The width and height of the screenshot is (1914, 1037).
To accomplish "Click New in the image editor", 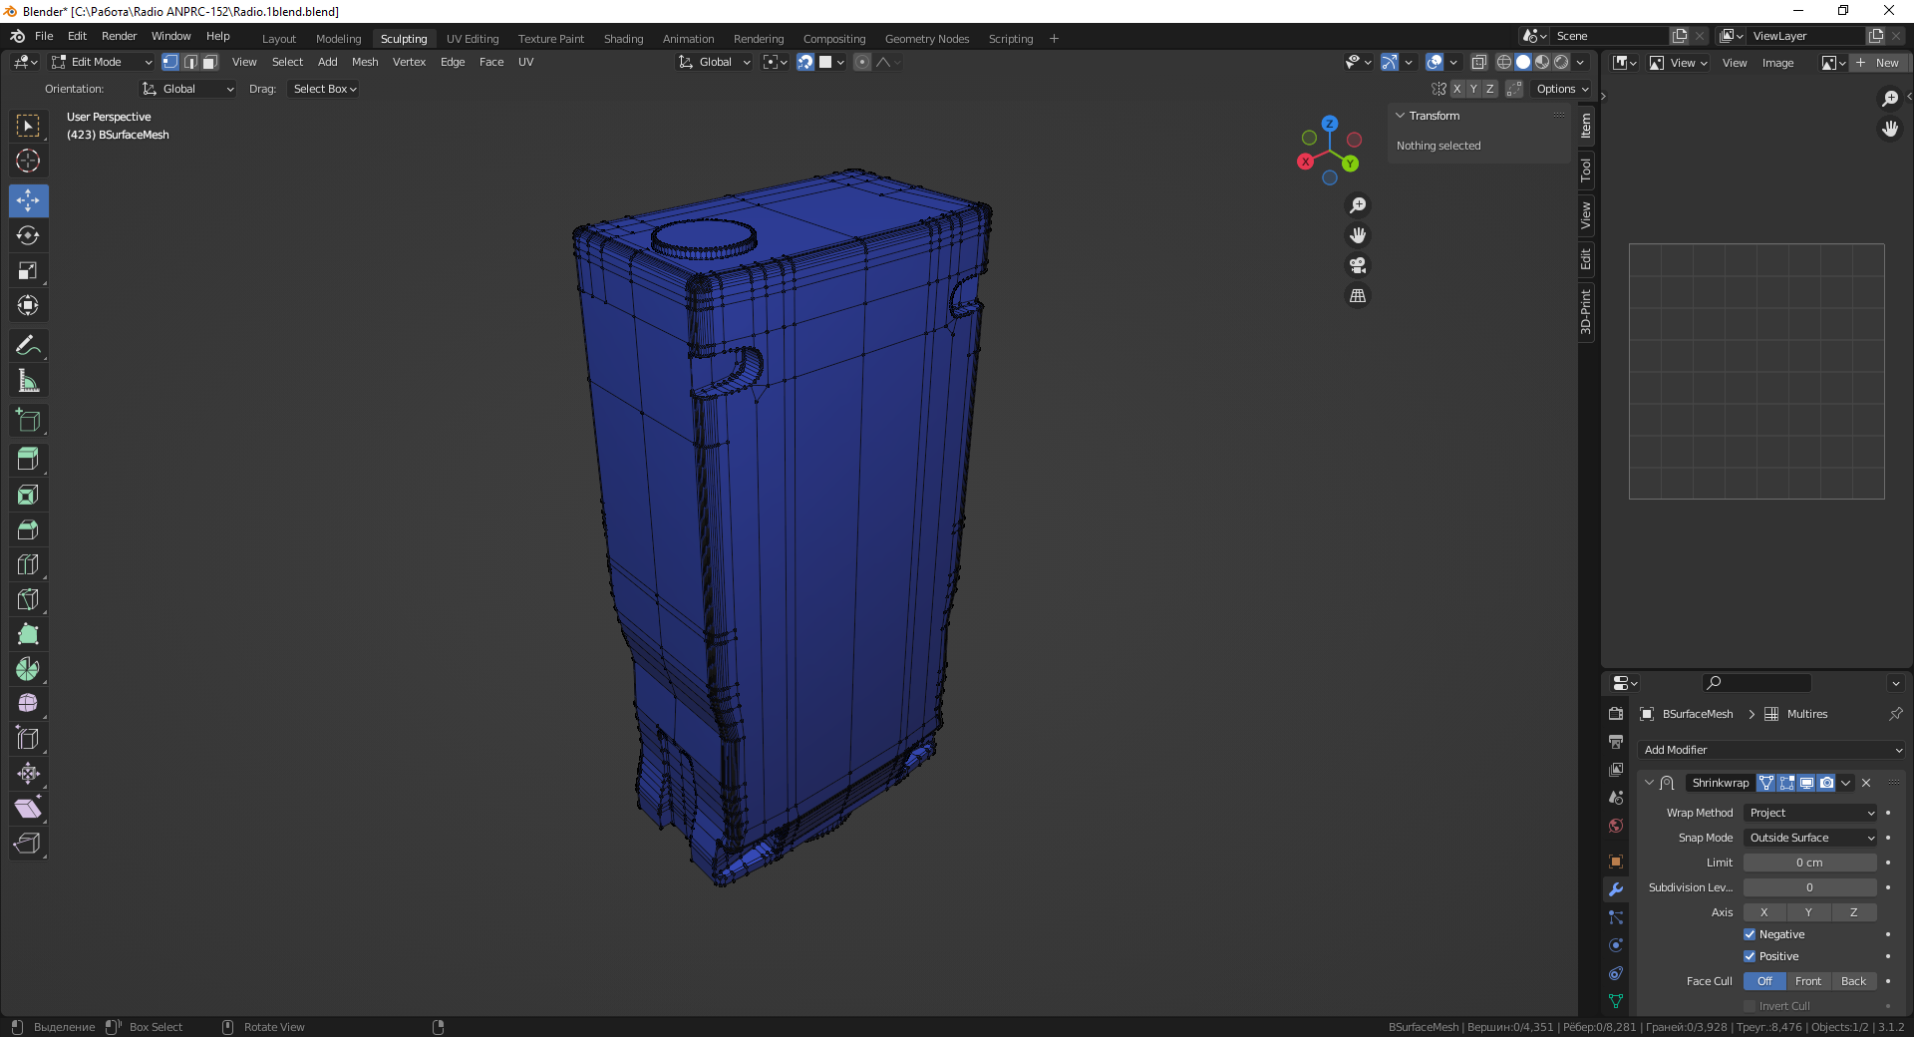I will click(1878, 63).
